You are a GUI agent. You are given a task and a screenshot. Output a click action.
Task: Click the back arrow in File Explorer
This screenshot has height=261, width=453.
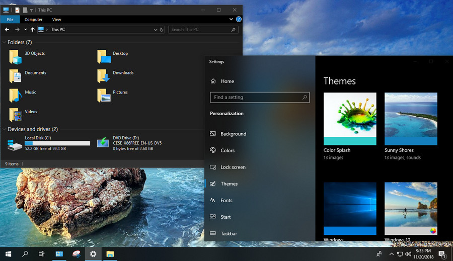[7, 30]
